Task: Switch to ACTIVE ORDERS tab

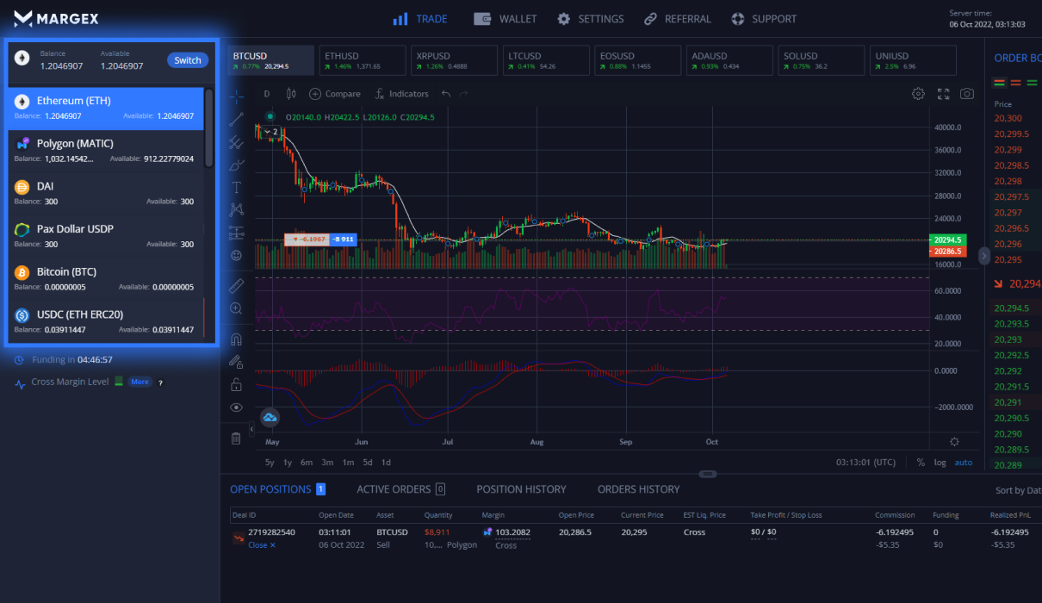Action: [400, 489]
